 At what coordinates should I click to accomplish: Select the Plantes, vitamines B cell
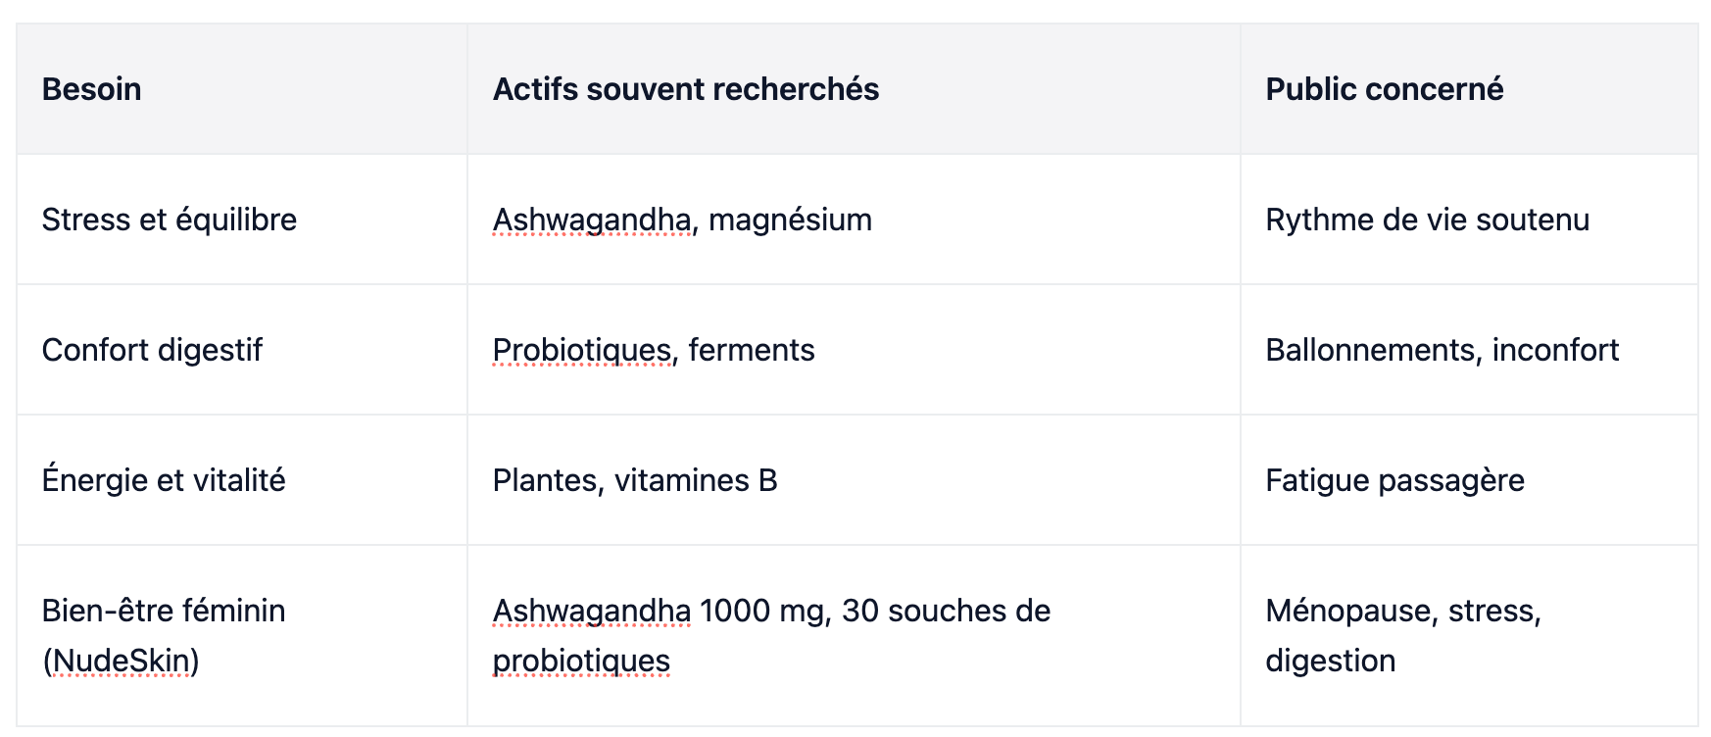(x=854, y=480)
